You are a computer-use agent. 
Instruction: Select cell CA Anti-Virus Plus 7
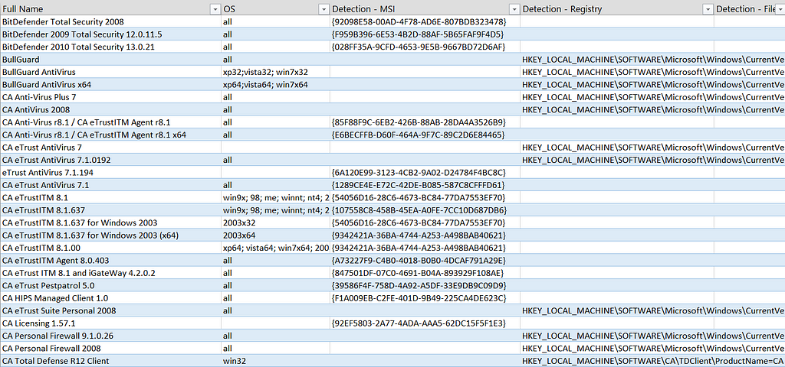(x=110, y=97)
